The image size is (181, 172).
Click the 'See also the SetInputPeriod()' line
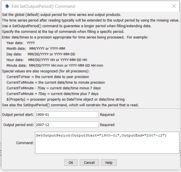(x=70, y=105)
